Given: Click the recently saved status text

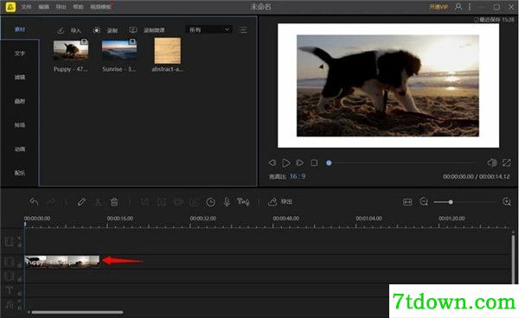Looking at the screenshot, I should click(x=495, y=20).
